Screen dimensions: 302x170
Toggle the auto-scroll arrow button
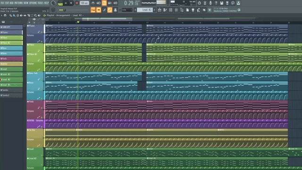pyautogui.click(x=99, y=10)
